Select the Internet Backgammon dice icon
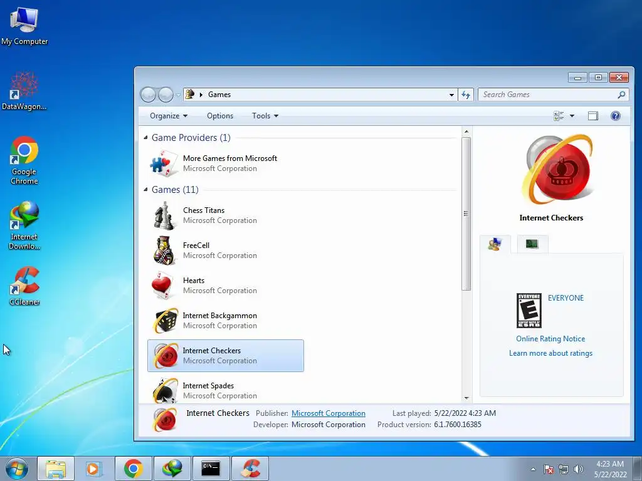 pyautogui.click(x=166, y=321)
